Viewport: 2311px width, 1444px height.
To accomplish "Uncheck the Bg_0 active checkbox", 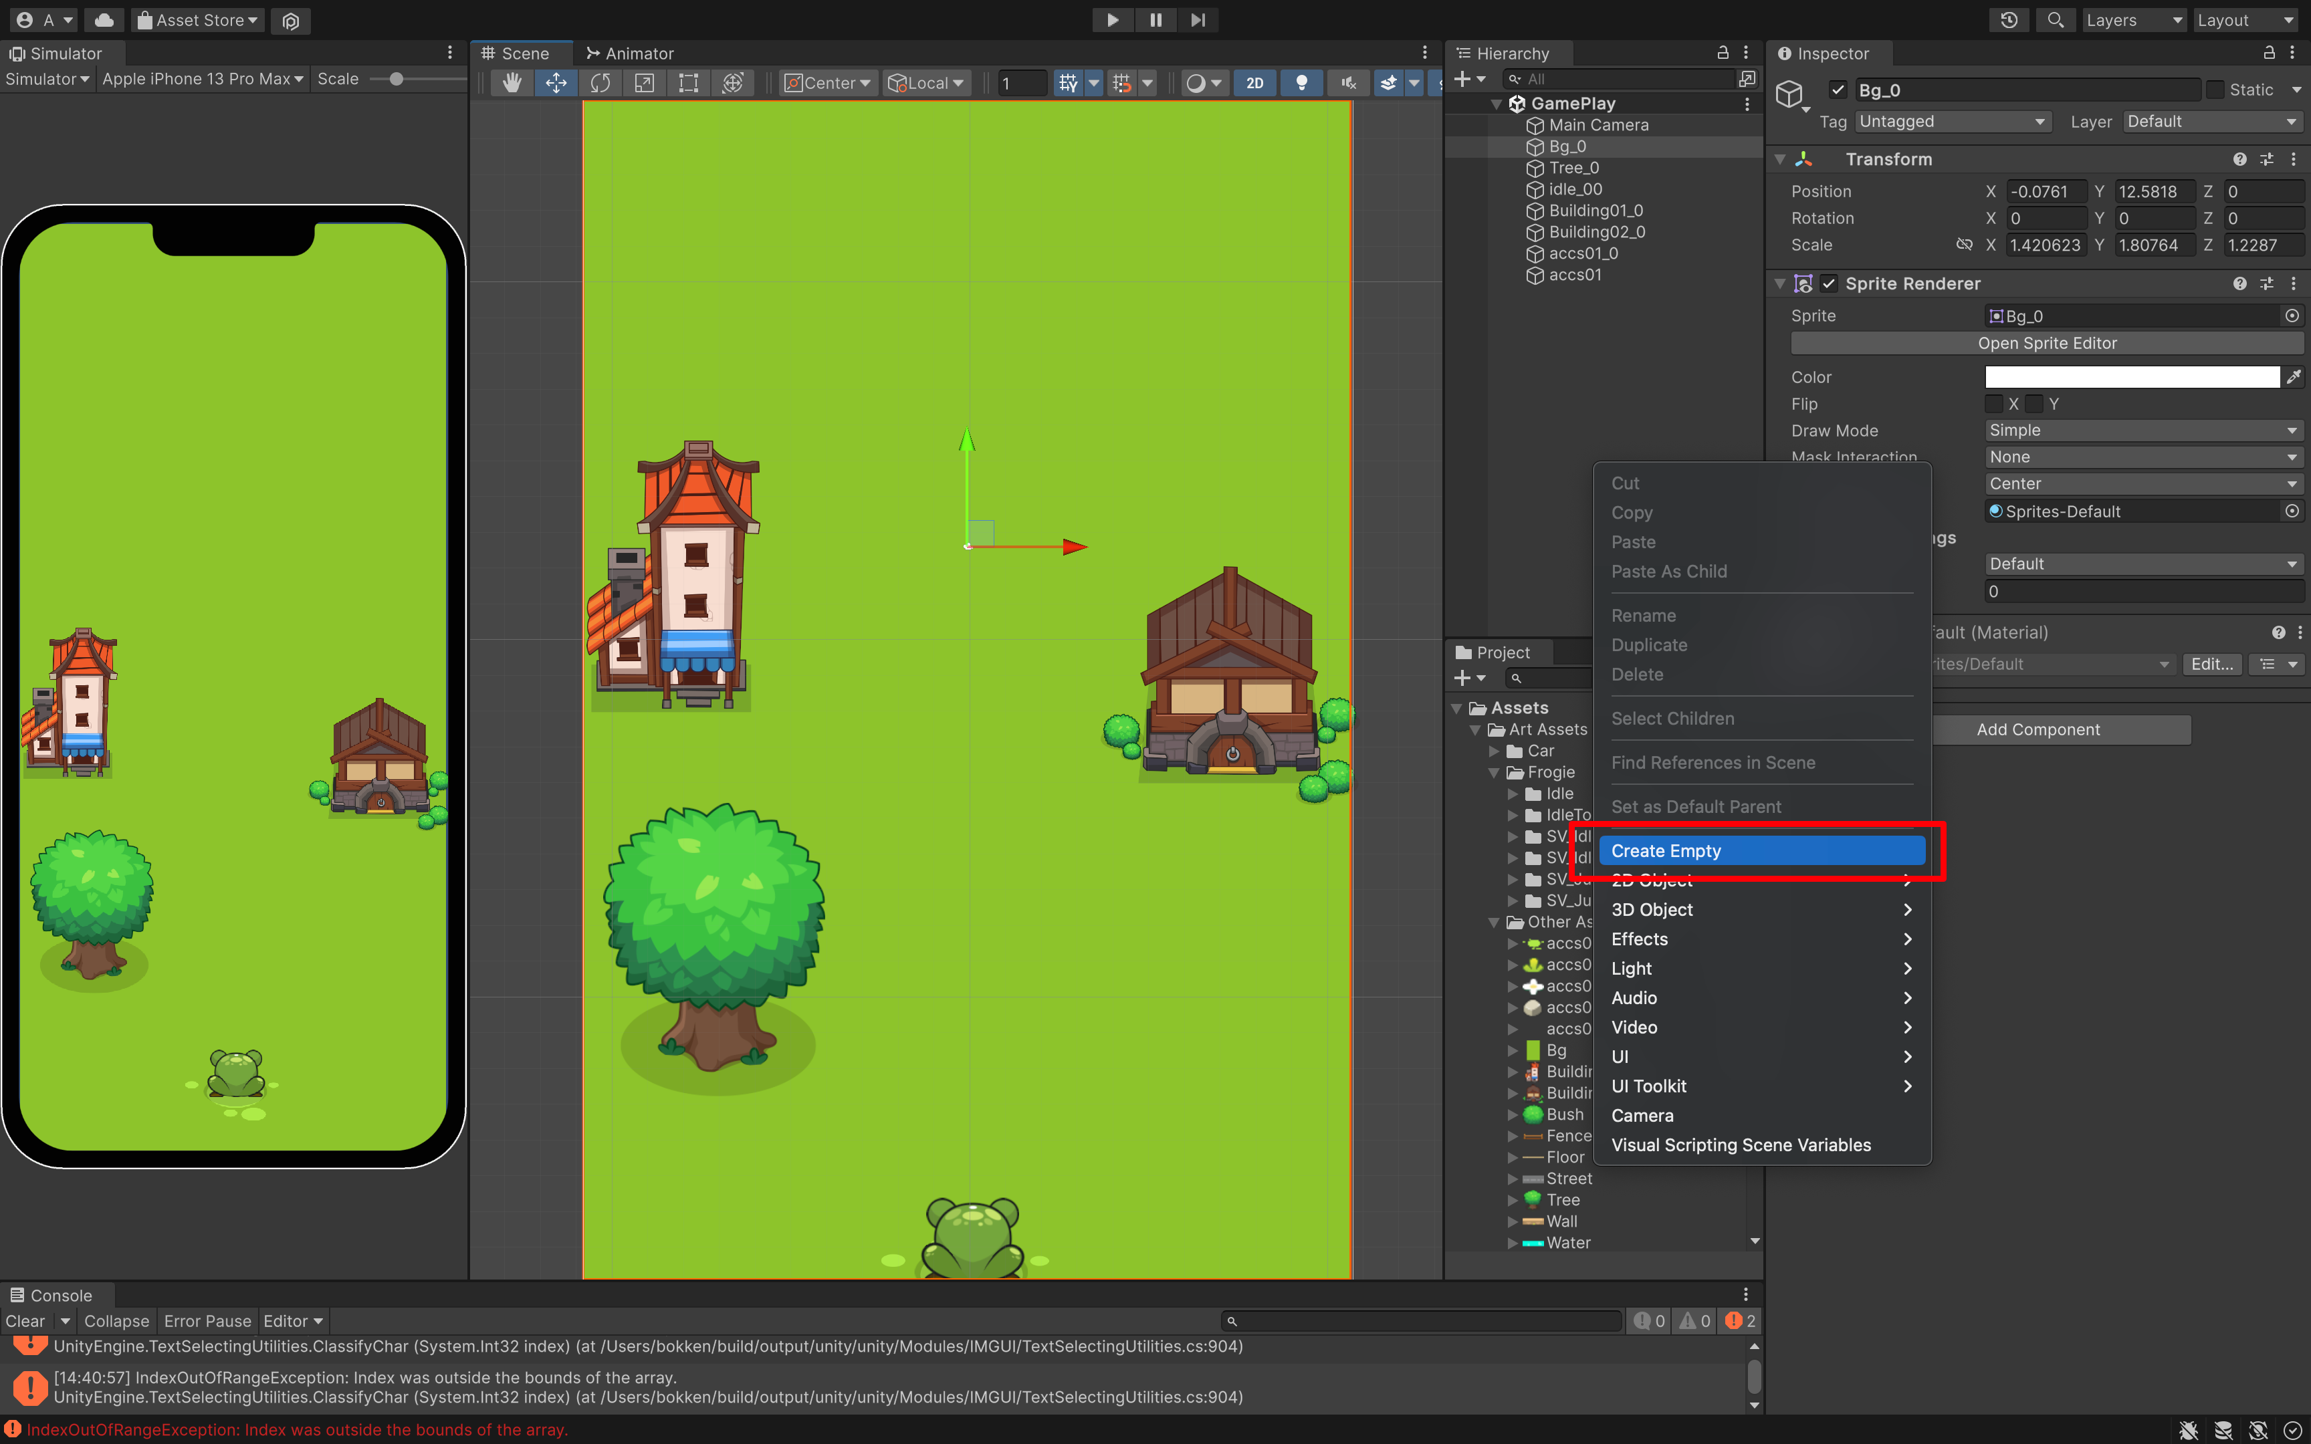I will click(x=1838, y=90).
